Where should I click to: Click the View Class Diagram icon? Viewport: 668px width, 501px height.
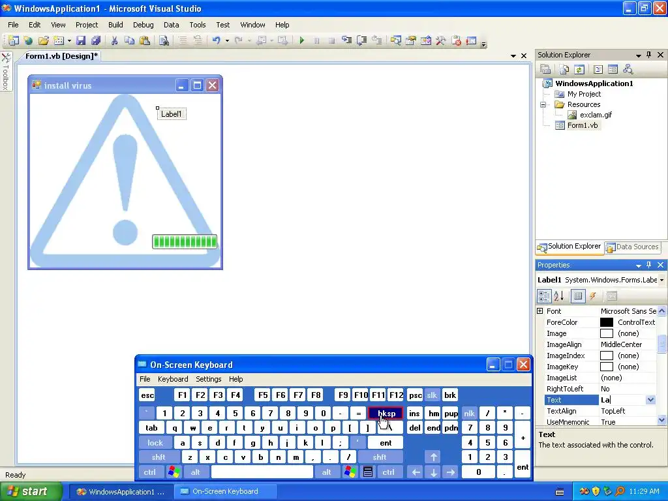[628, 69]
